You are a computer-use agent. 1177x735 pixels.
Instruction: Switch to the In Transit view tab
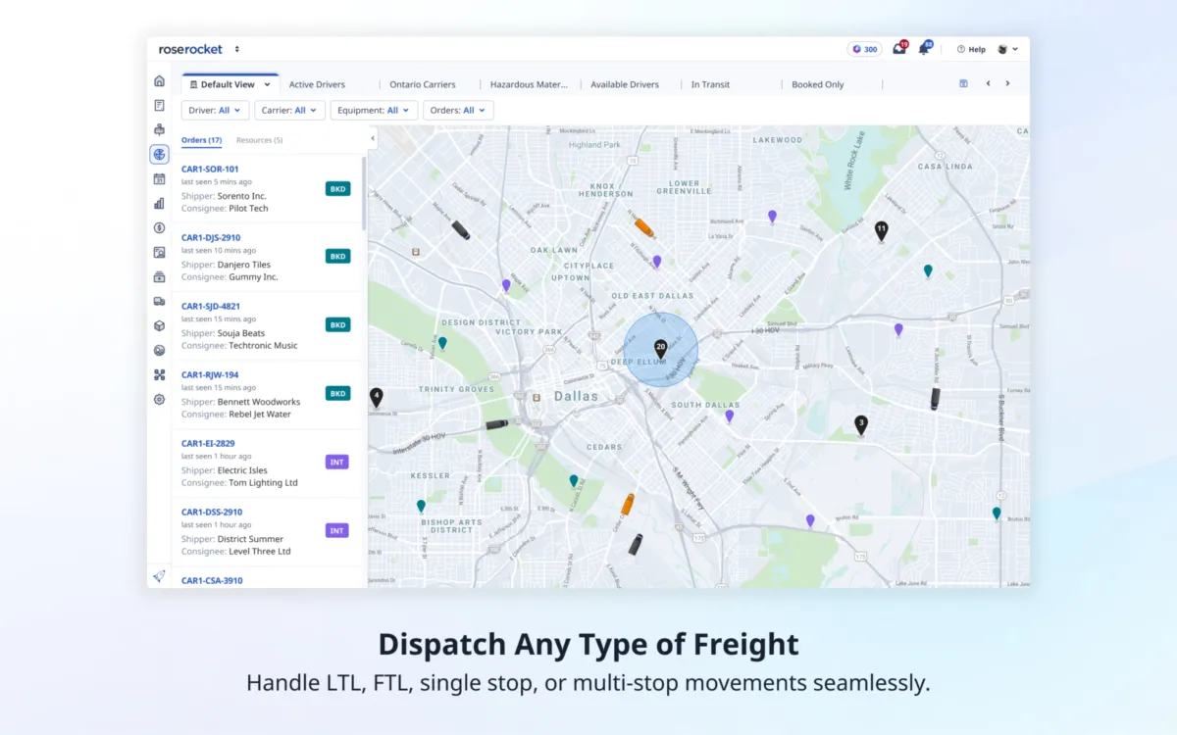(710, 84)
